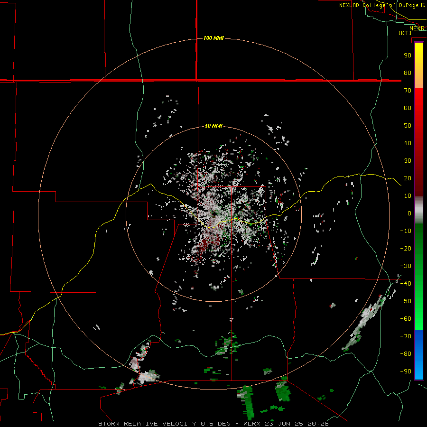This screenshot has width=427, height=427.
Task: Click the 70 value on the velocity scale
Action: [408, 91]
